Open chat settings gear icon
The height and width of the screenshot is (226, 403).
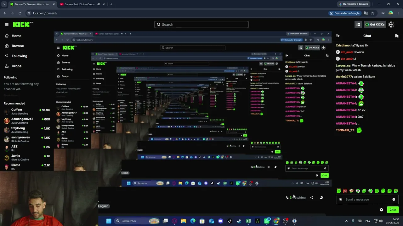coord(382,210)
